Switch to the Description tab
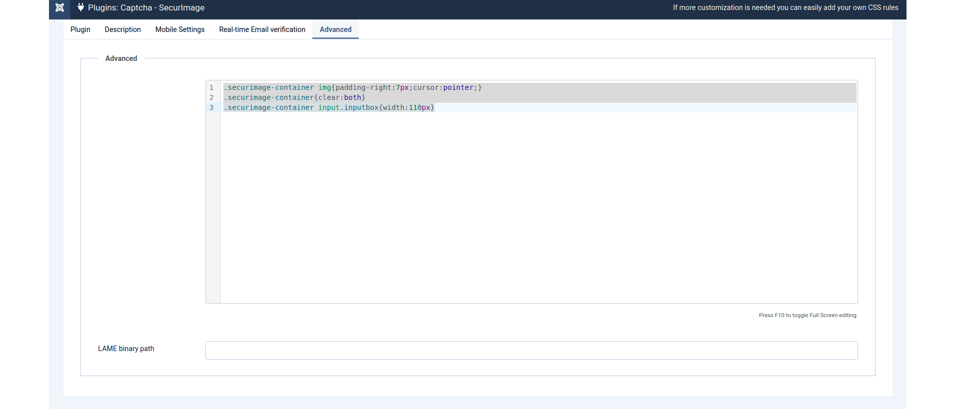This screenshot has width=955, height=409. (123, 29)
